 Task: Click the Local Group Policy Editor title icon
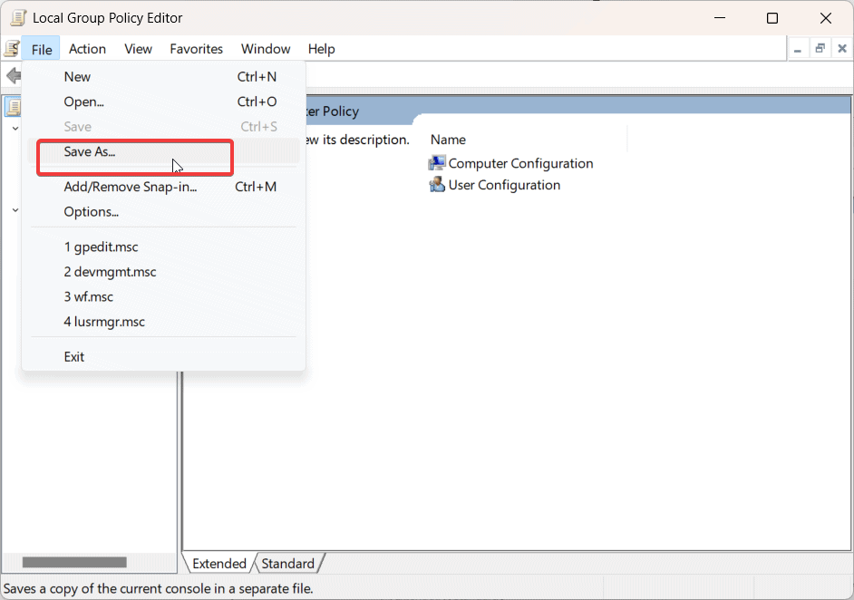(x=18, y=18)
